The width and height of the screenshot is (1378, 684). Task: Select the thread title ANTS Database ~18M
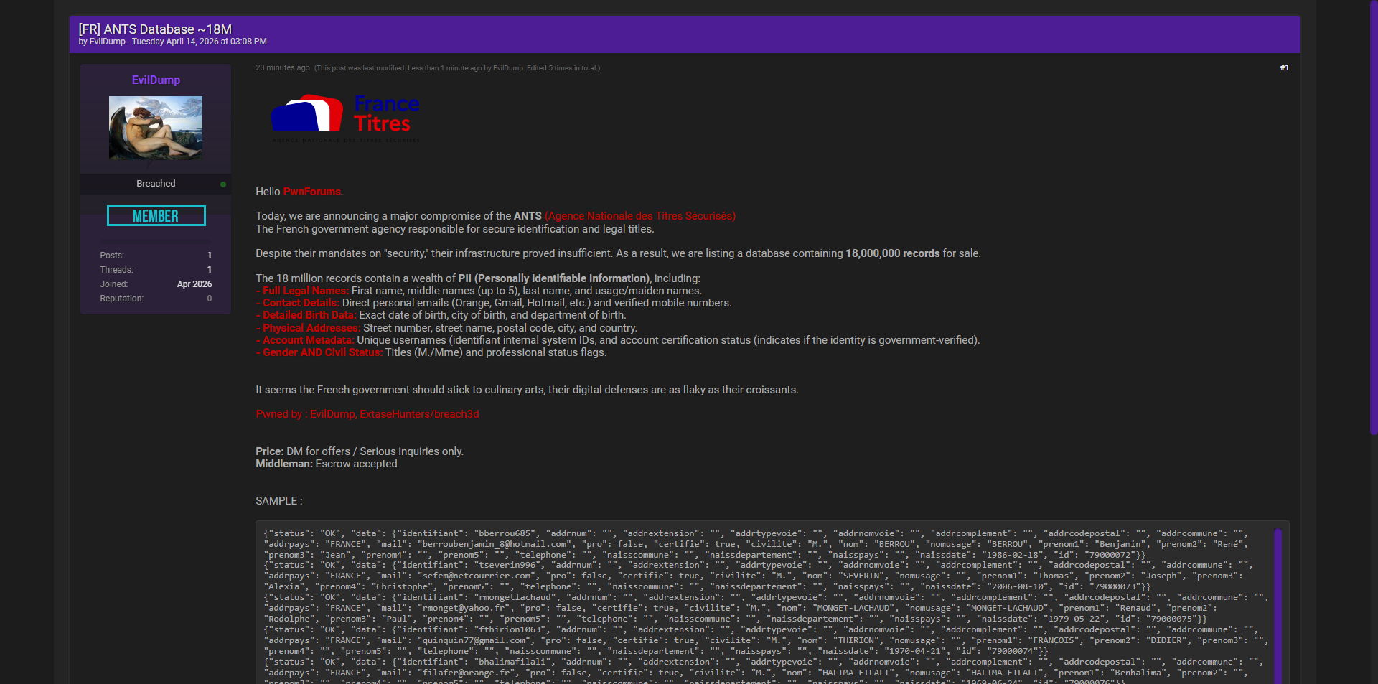coord(155,29)
